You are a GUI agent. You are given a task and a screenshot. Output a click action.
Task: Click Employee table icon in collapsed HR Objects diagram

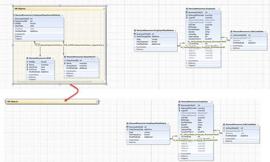tap(180, 102)
